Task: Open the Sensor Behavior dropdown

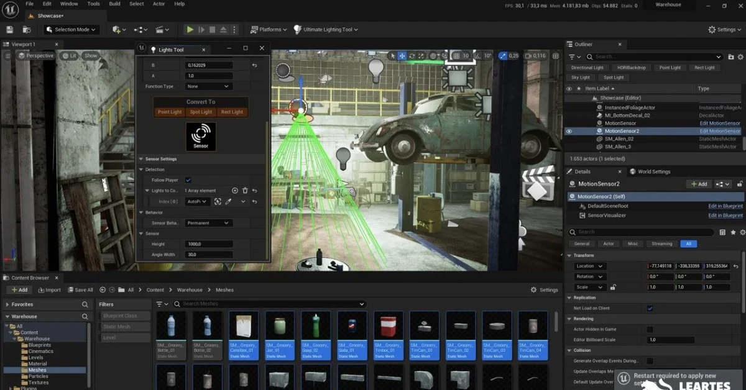Action: click(x=208, y=222)
